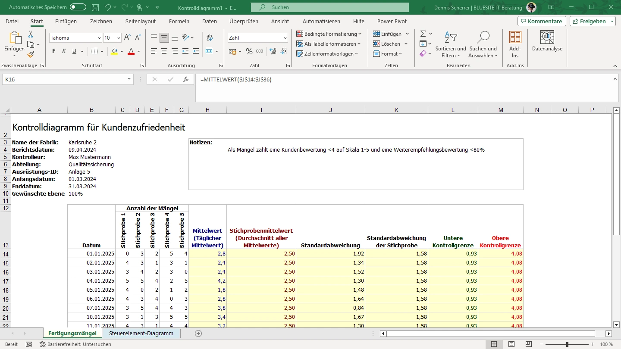621x349 pixels.
Task: Click the Format Painter brush icon
Action: tap(31, 55)
